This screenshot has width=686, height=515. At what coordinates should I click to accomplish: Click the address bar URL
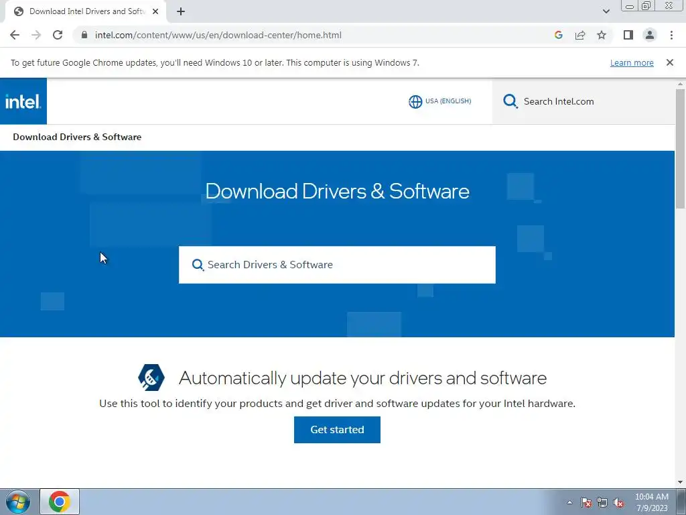click(218, 35)
